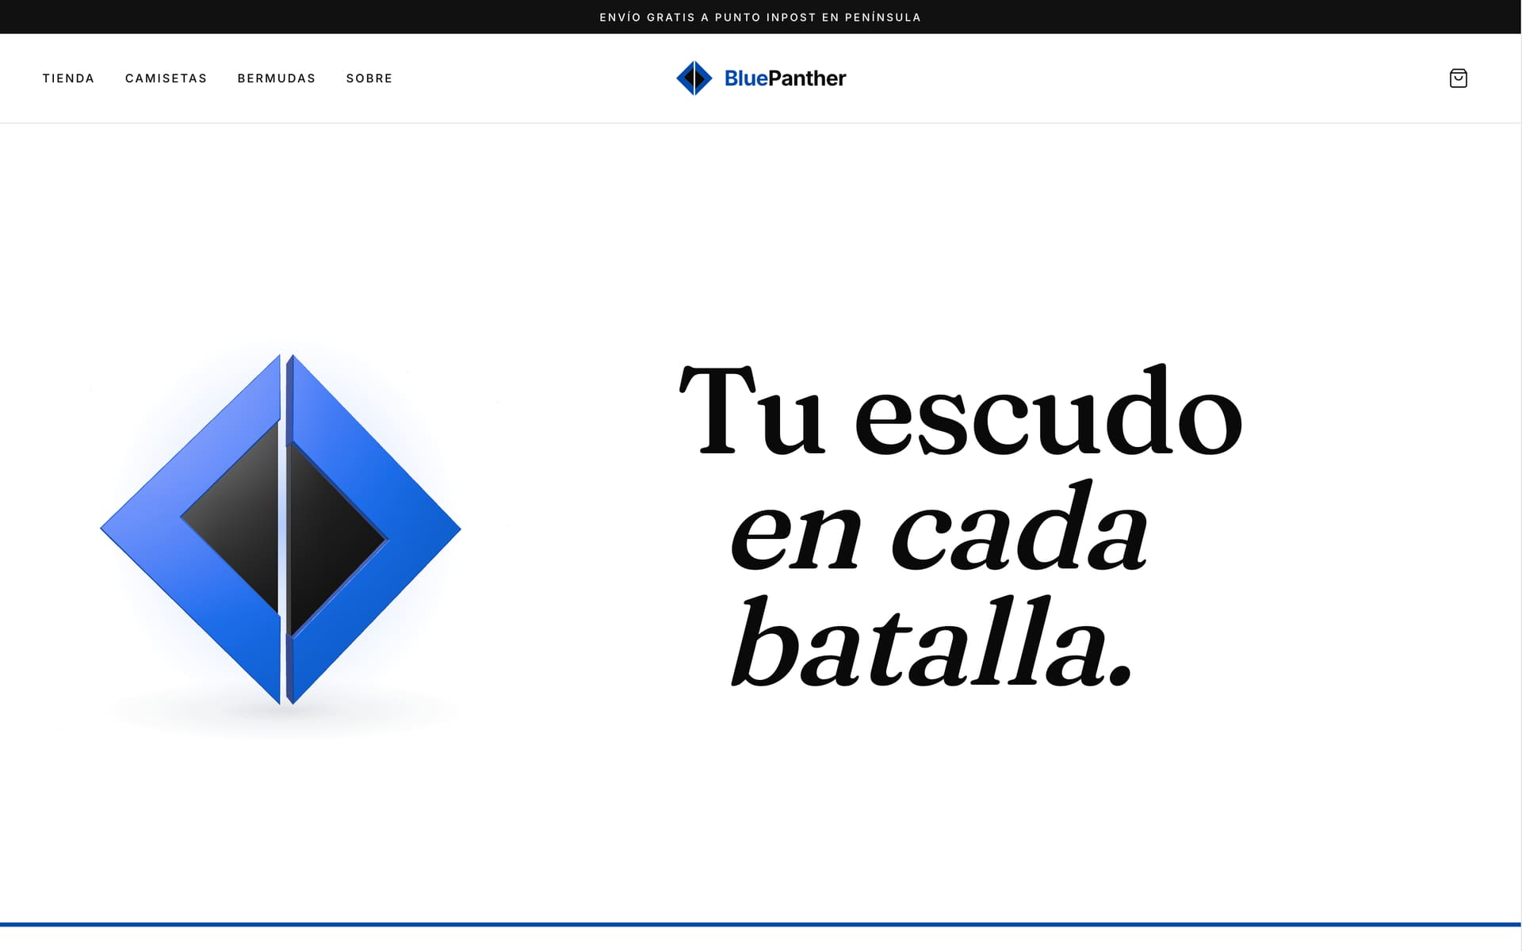Click the large blue diamond hero image
Image resolution: width=1522 pixels, height=951 pixels.
pyautogui.click(x=281, y=529)
